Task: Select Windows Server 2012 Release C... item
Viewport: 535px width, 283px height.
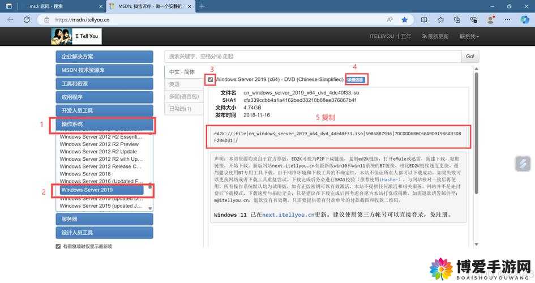Action: pyautogui.click(x=100, y=166)
